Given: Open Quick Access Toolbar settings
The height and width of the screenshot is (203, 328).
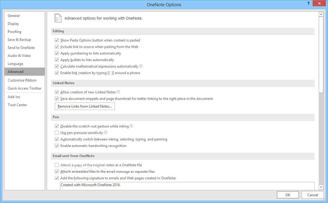Looking at the screenshot, I should [25, 88].
